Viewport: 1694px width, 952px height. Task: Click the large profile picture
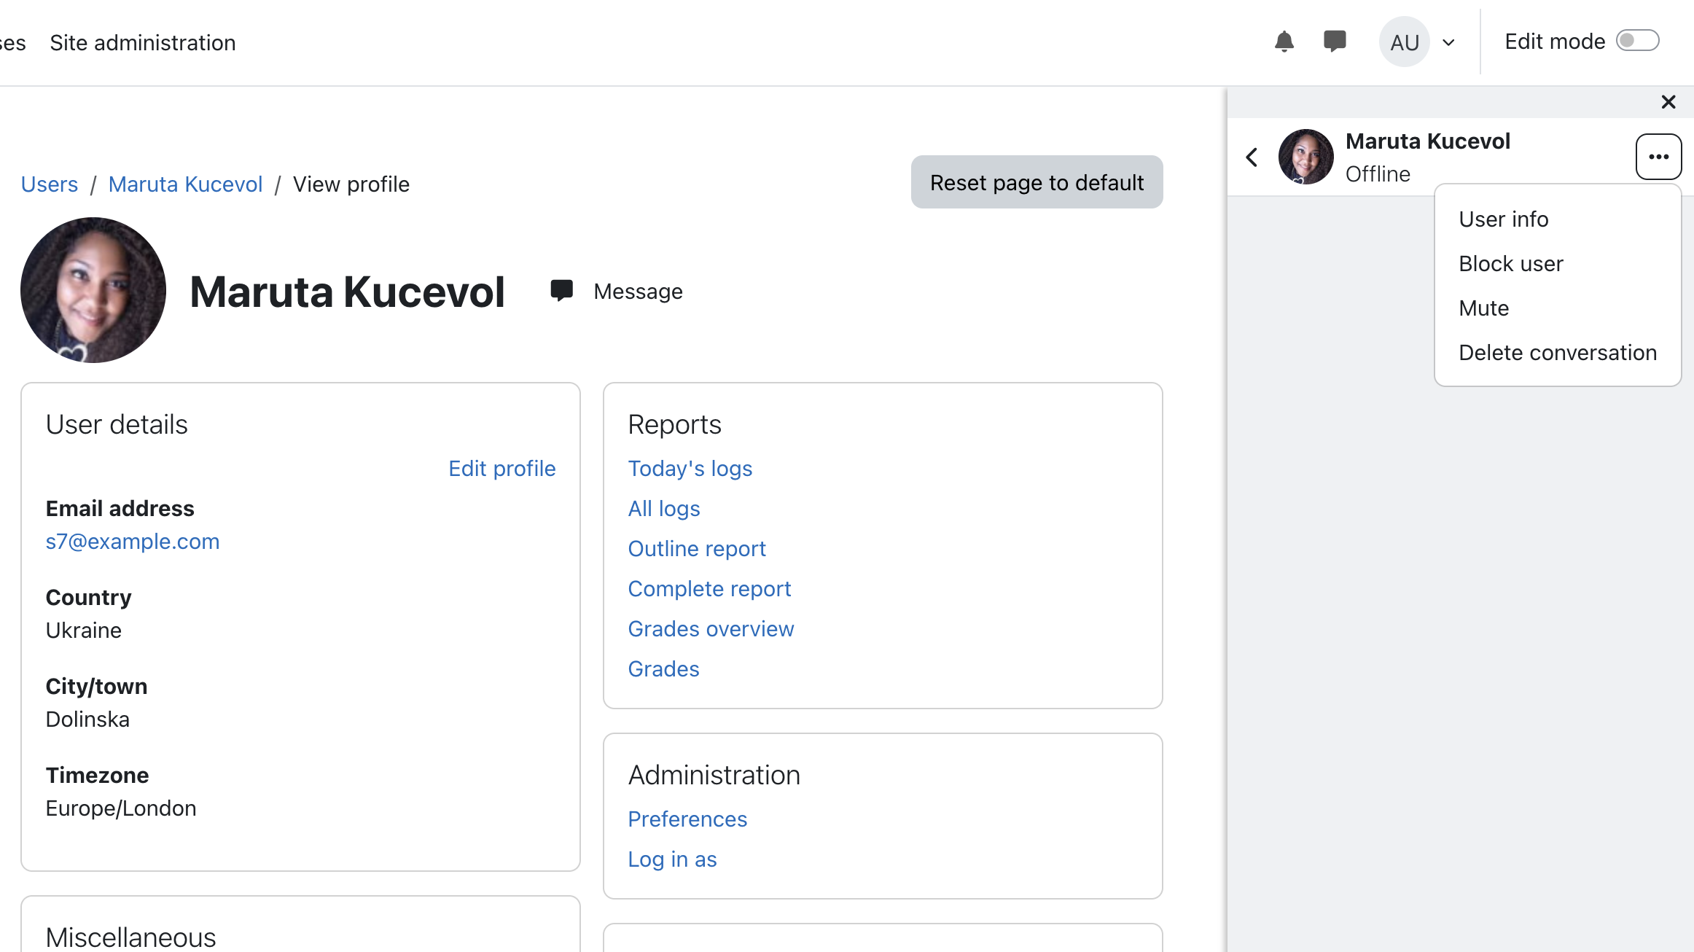tap(93, 290)
